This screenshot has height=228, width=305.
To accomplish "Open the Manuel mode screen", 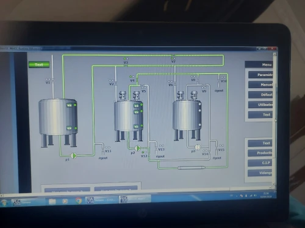I will pyautogui.click(x=260, y=85).
